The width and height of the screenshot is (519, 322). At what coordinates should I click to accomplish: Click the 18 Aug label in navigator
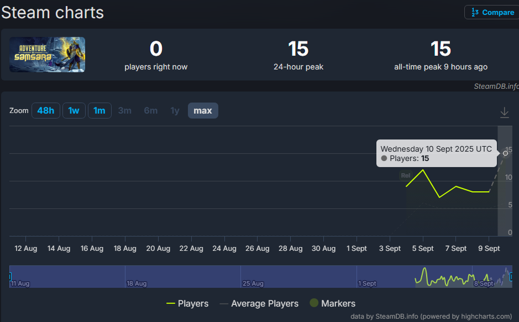[x=137, y=283]
